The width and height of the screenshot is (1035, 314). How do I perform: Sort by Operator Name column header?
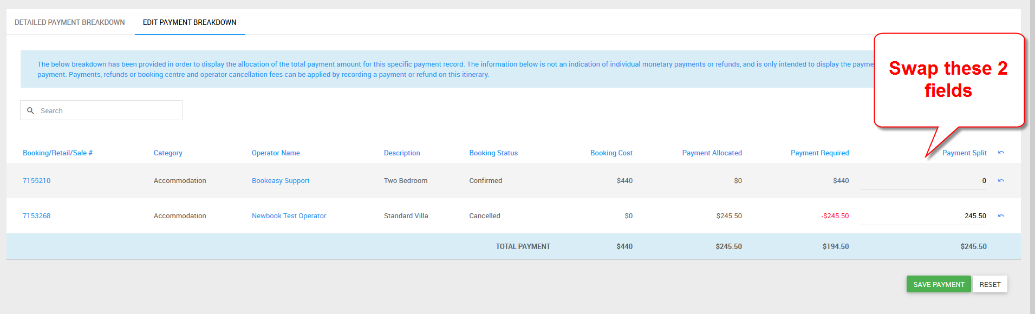[276, 153]
